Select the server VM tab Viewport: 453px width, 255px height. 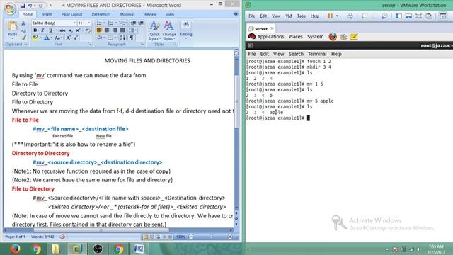(x=261, y=28)
